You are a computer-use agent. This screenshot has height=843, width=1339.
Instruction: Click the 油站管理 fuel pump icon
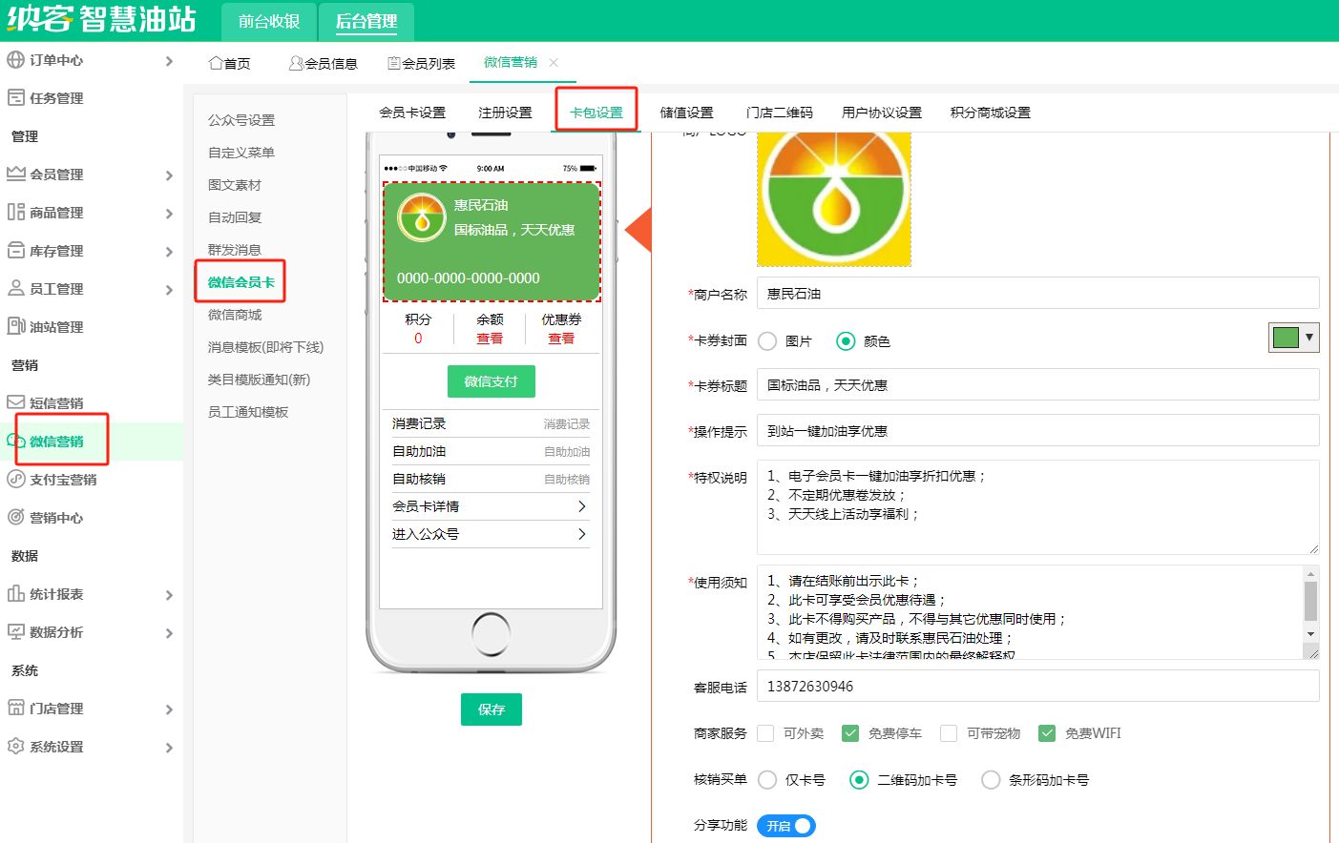click(x=15, y=327)
